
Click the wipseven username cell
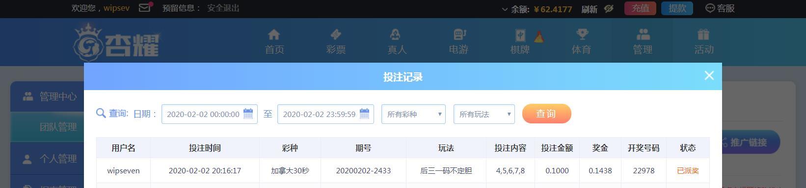pos(123,171)
